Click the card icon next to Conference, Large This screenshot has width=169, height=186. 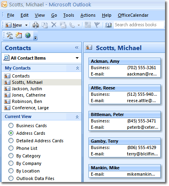point(7,108)
